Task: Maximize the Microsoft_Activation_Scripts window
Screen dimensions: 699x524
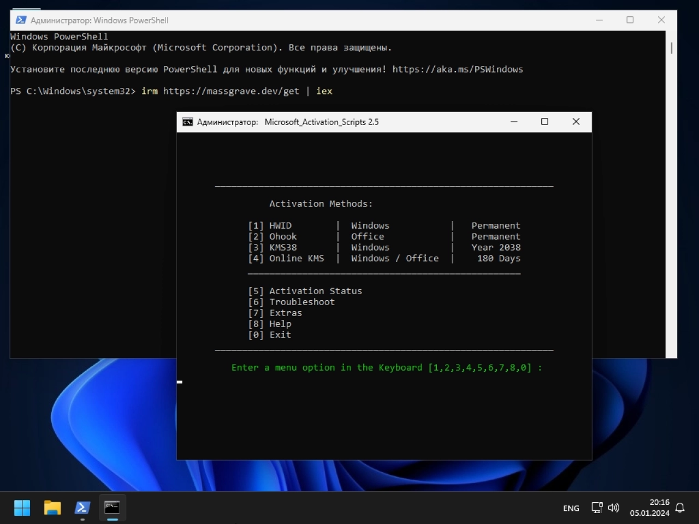Action: tap(544, 122)
